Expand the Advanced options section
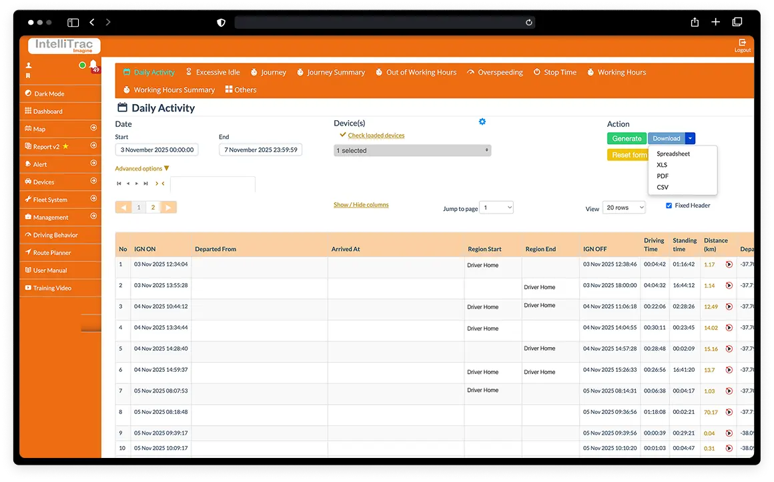 point(142,169)
